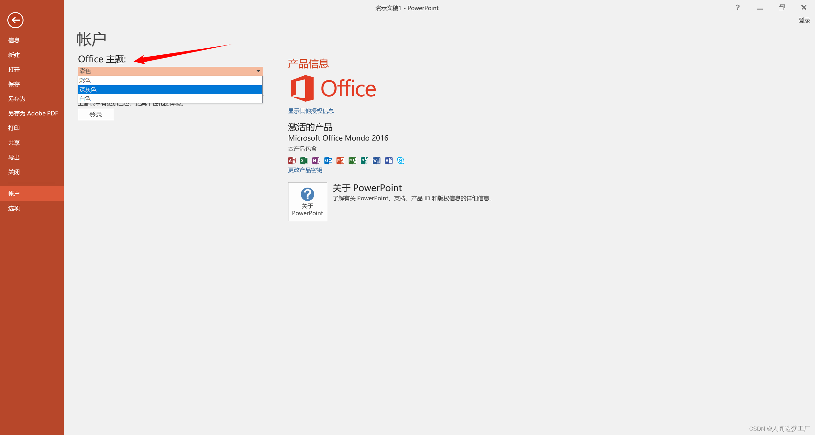
Task: Click the Office logo icon
Action: point(302,88)
